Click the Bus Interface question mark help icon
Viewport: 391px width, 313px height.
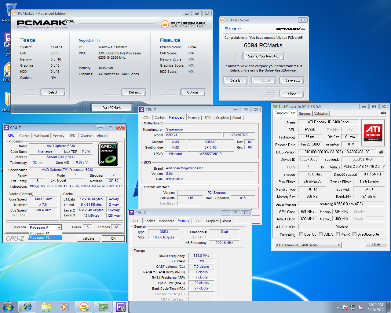pyautogui.click(x=384, y=167)
